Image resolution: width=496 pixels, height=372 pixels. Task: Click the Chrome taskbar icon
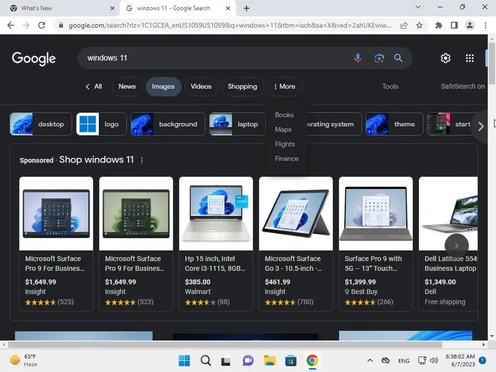312,360
